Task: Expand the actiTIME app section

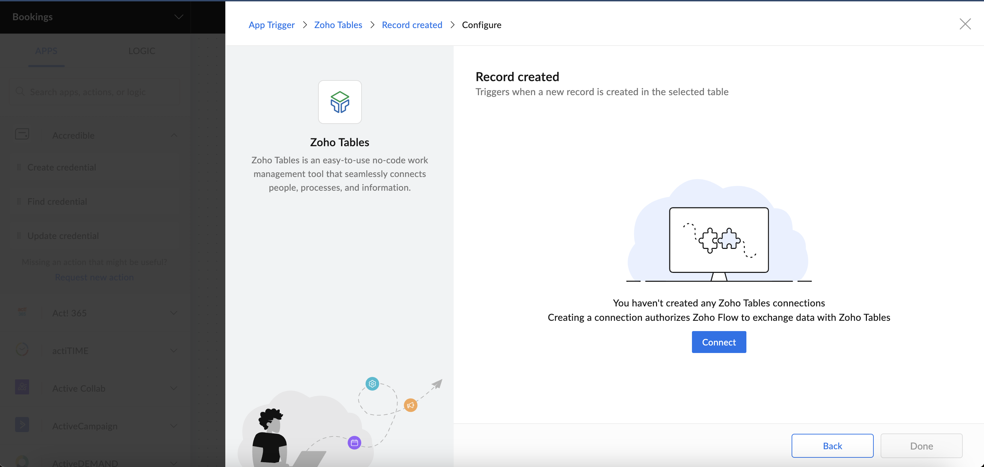Action: tap(174, 351)
